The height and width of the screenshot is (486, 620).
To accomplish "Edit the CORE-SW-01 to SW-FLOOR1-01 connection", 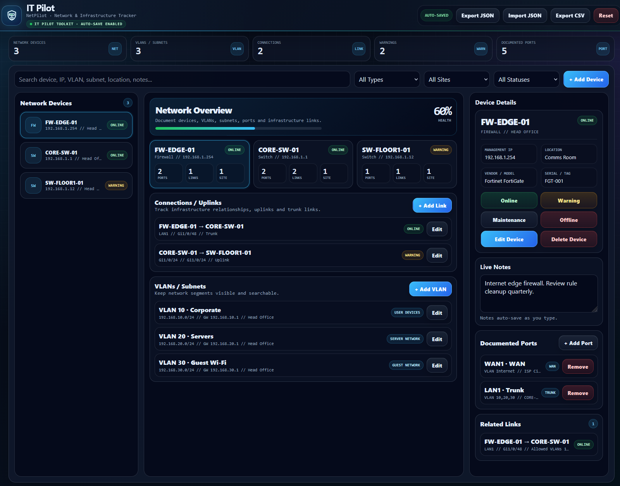I will click(437, 255).
